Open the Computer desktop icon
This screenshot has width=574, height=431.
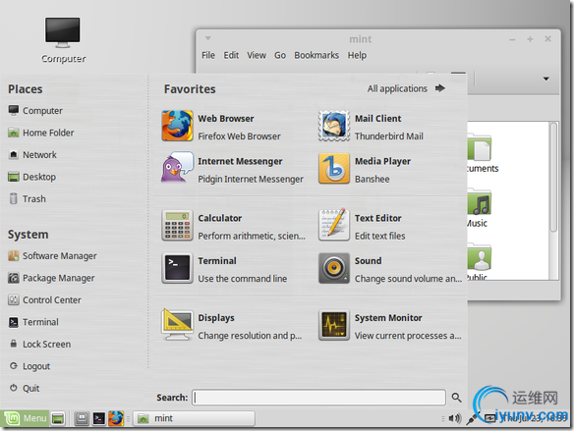click(x=63, y=40)
